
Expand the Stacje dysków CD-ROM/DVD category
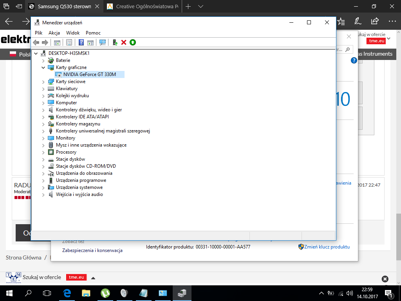pos(43,166)
